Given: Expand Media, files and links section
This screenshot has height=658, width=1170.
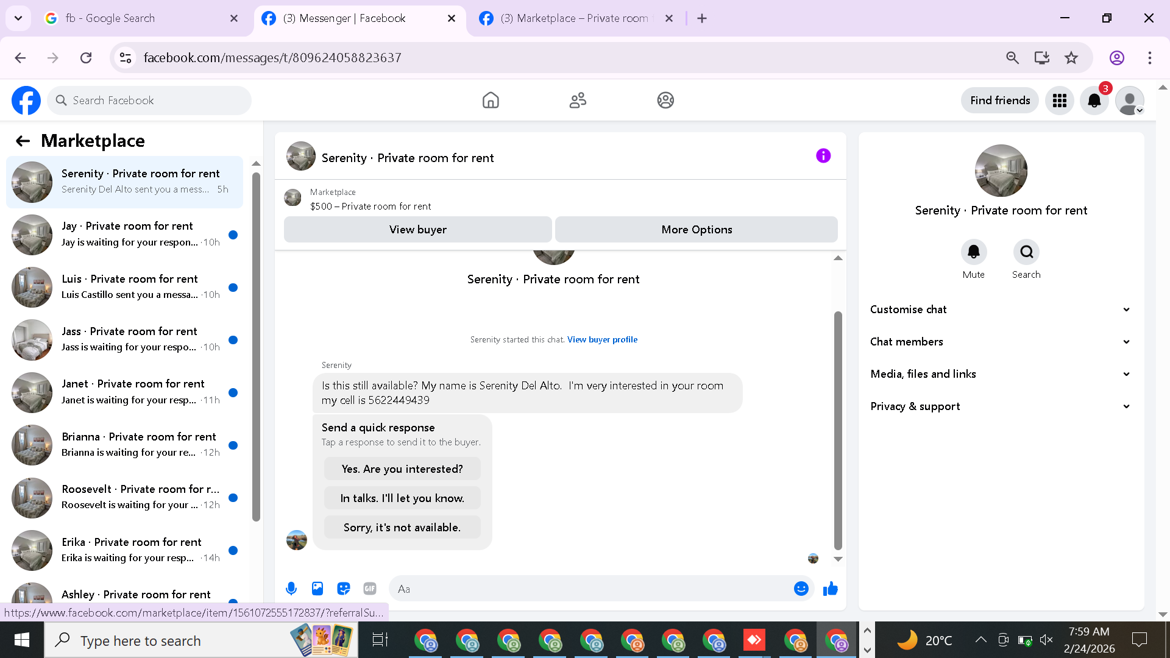Looking at the screenshot, I should pos(1001,374).
